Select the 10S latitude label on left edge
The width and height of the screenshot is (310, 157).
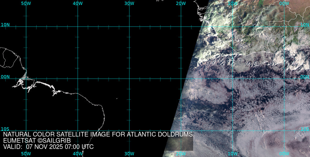5,129
